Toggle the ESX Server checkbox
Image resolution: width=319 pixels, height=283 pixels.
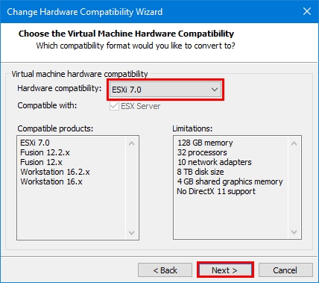click(114, 106)
